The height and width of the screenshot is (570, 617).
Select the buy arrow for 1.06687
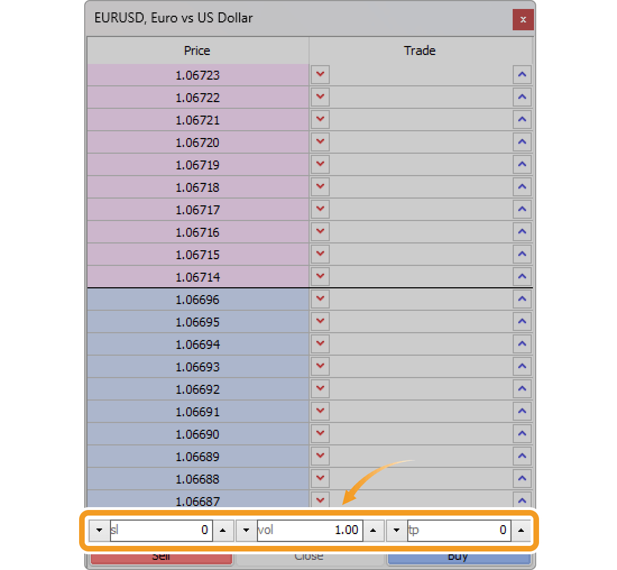[522, 501]
